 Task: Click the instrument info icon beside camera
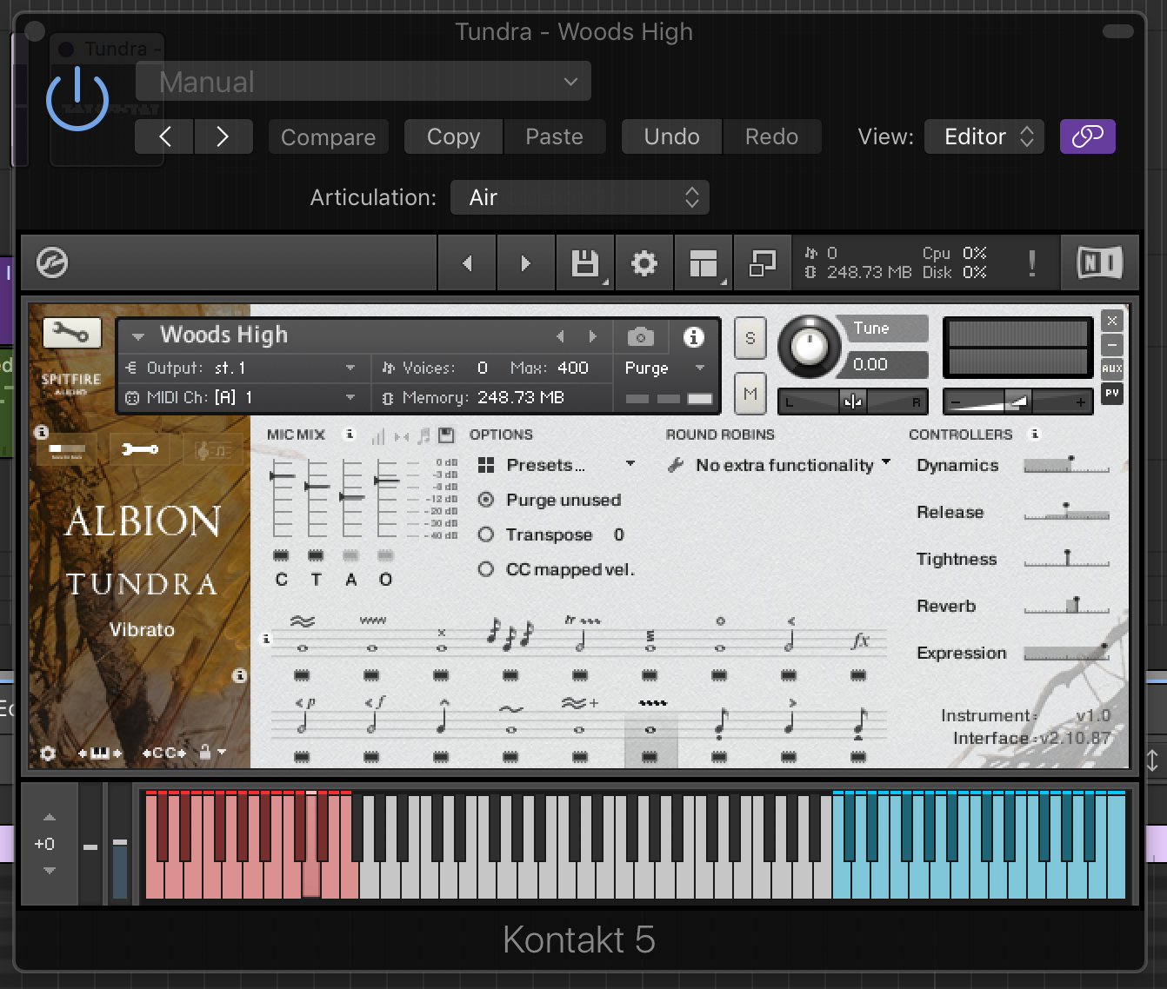693,336
